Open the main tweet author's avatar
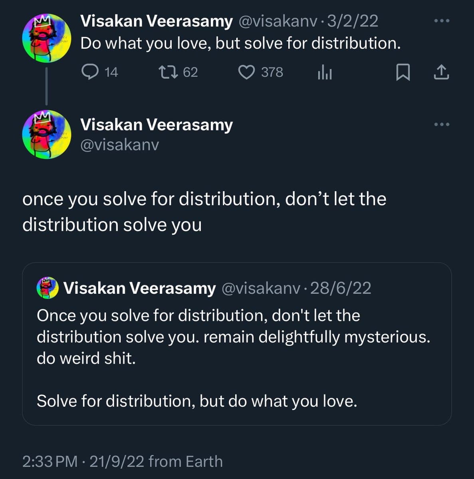 [x=47, y=135]
